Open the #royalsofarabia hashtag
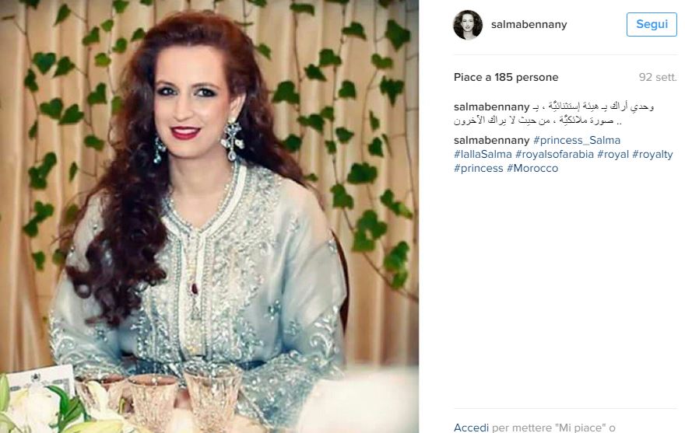685x433 pixels. coord(554,154)
